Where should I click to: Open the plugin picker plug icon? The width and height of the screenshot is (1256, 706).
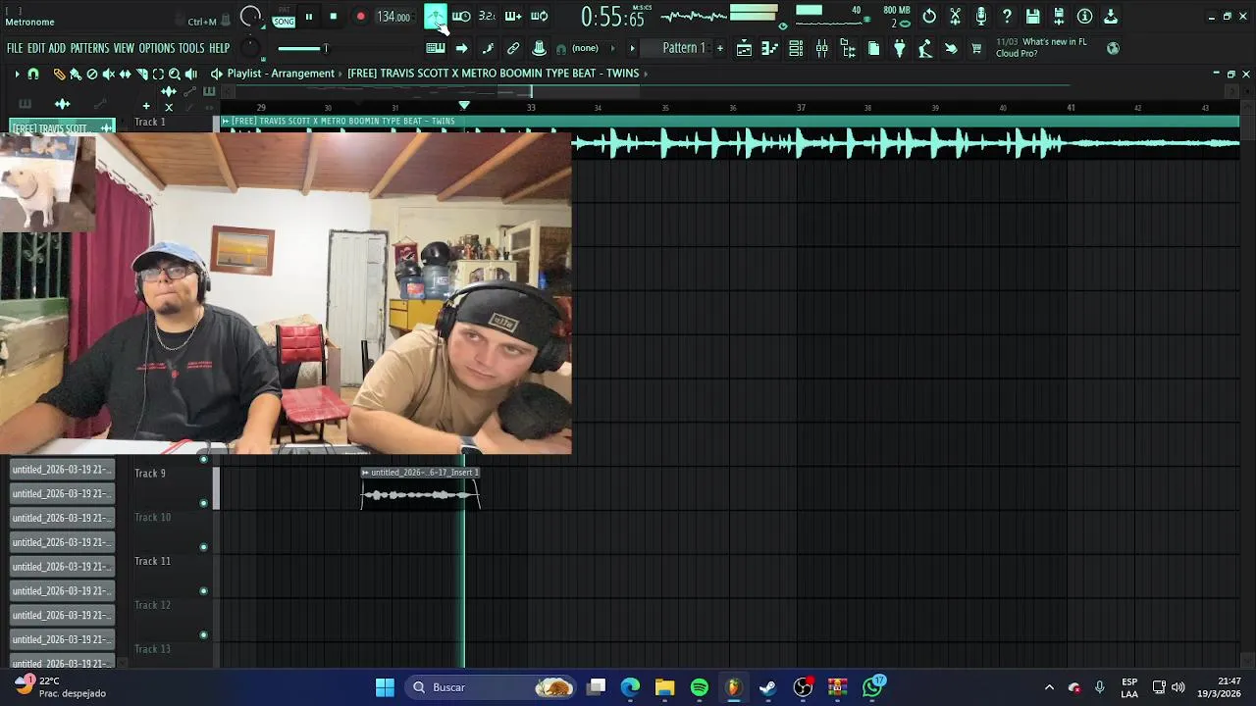click(899, 48)
